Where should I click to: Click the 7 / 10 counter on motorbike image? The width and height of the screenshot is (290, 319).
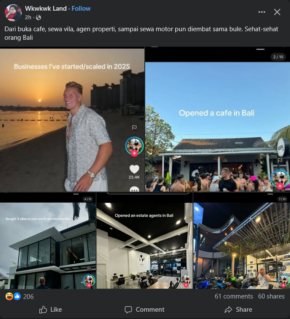click(x=282, y=199)
